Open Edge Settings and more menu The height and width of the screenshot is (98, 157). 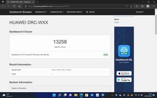point(154,6)
